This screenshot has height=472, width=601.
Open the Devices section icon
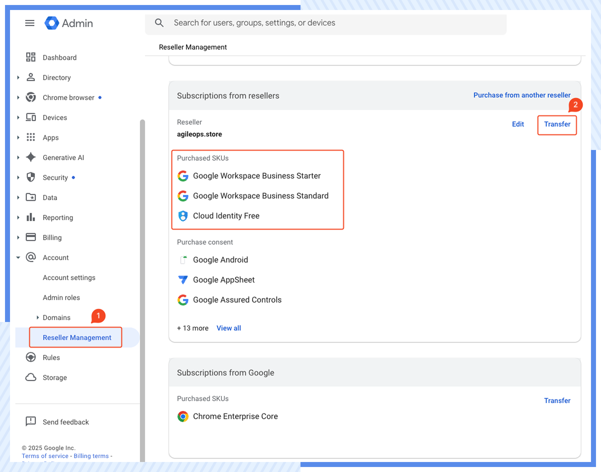pyautogui.click(x=31, y=117)
